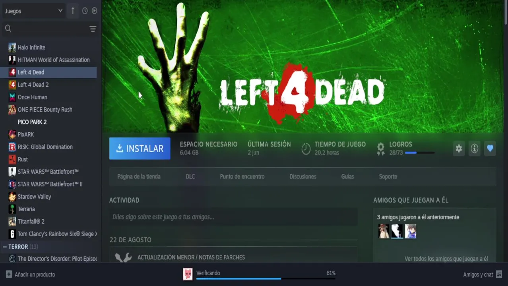Click the first friend avatar
Image resolution: width=508 pixels, height=286 pixels.
click(384, 231)
